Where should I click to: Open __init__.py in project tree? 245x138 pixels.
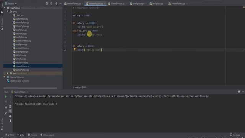(x=18, y=15)
